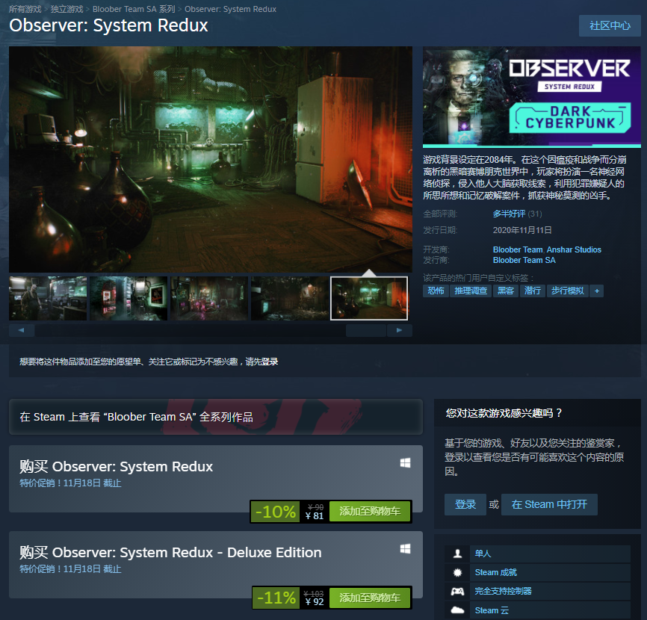Click the controller gamepad icon
The height and width of the screenshot is (620, 647).
pyautogui.click(x=457, y=592)
